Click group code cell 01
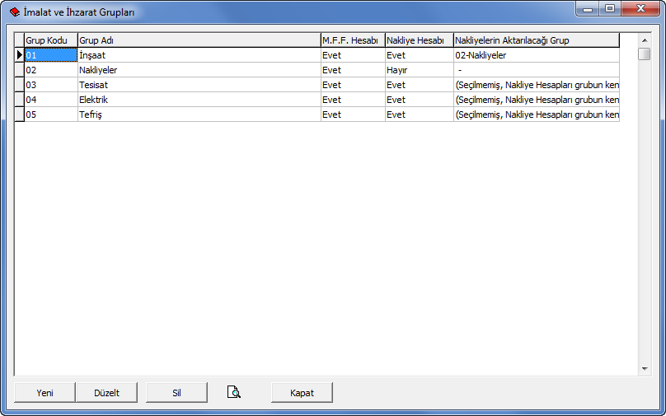This screenshot has height=416, width=666. [x=50, y=55]
